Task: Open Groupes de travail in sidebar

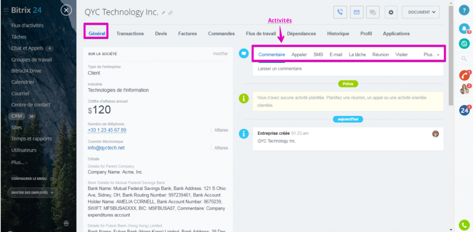Action: [x=31, y=59]
